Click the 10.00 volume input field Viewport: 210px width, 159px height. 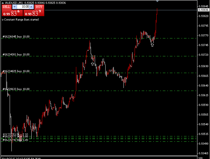pos(23,7)
